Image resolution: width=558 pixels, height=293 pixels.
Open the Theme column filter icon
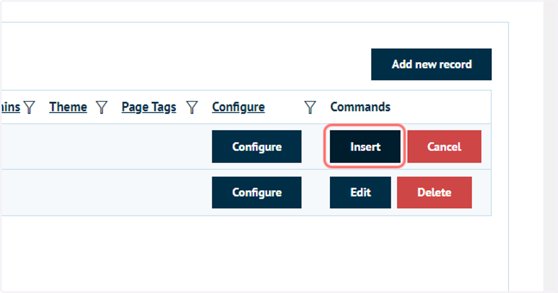point(102,108)
